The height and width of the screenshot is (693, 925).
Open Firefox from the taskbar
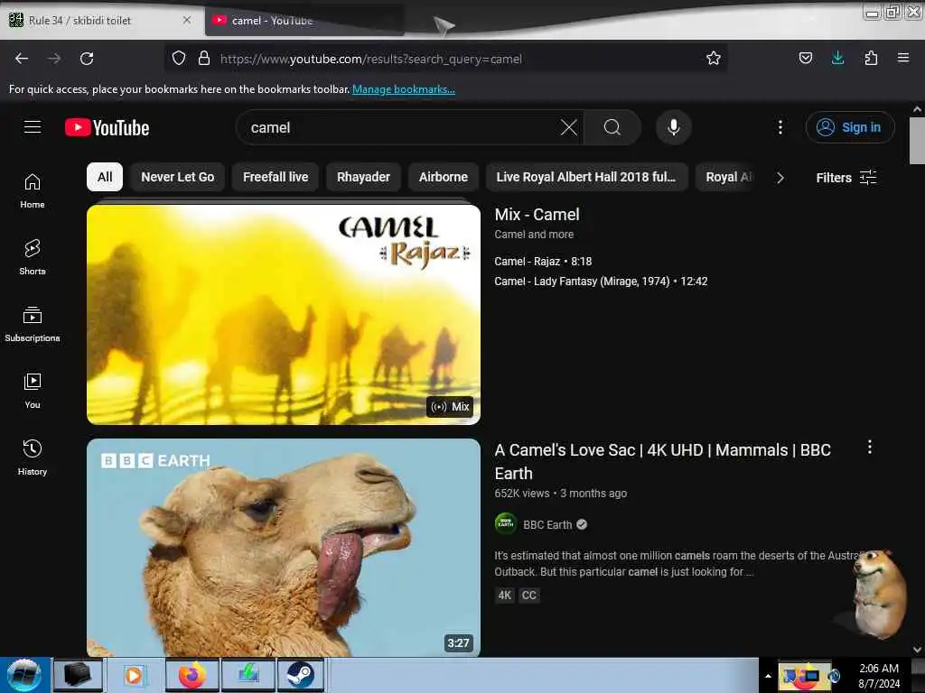[x=192, y=675]
